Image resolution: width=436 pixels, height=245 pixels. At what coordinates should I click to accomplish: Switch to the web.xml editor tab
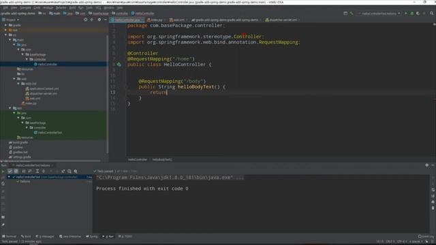[178, 20]
